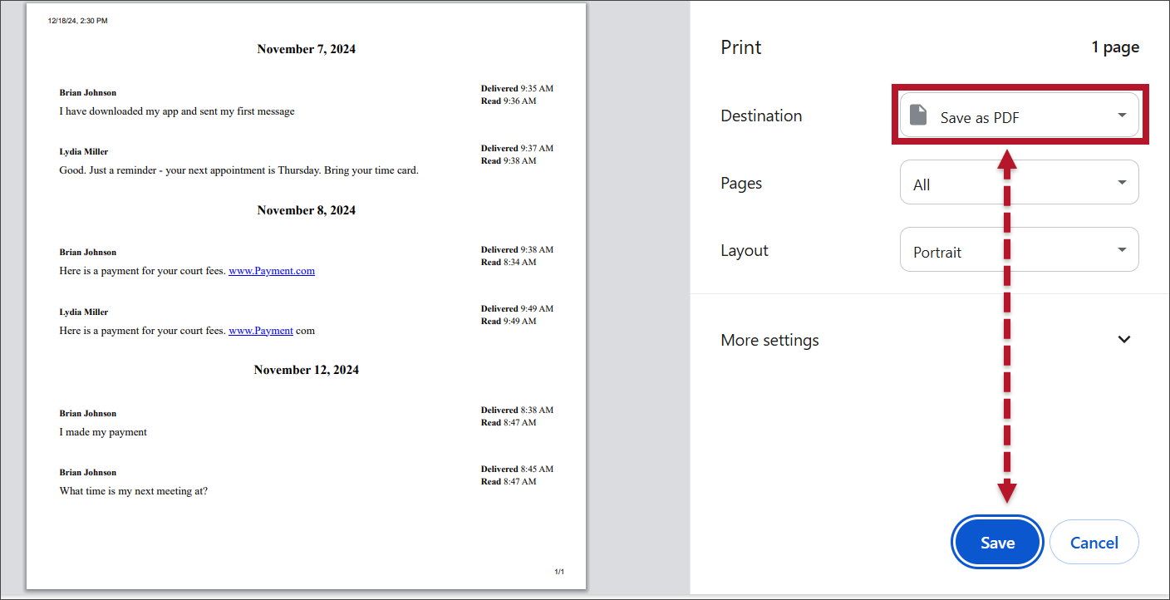The height and width of the screenshot is (600, 1170).
Task: Click the More settings label text
Action: tap(769, 340)
